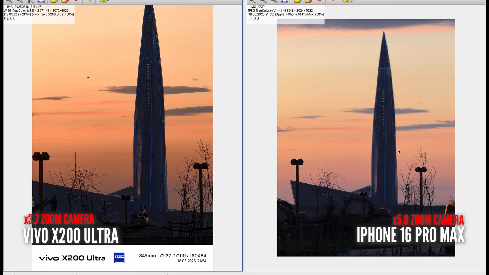Click green-arrow folder icon in left pane toolbar
489x275 pixels.
tap(54, 1)
